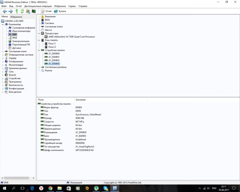Select Датчики in the sidebar tree
Image resolution: width=240 pixels, height=192 pixels.
[x=16, y=48]
